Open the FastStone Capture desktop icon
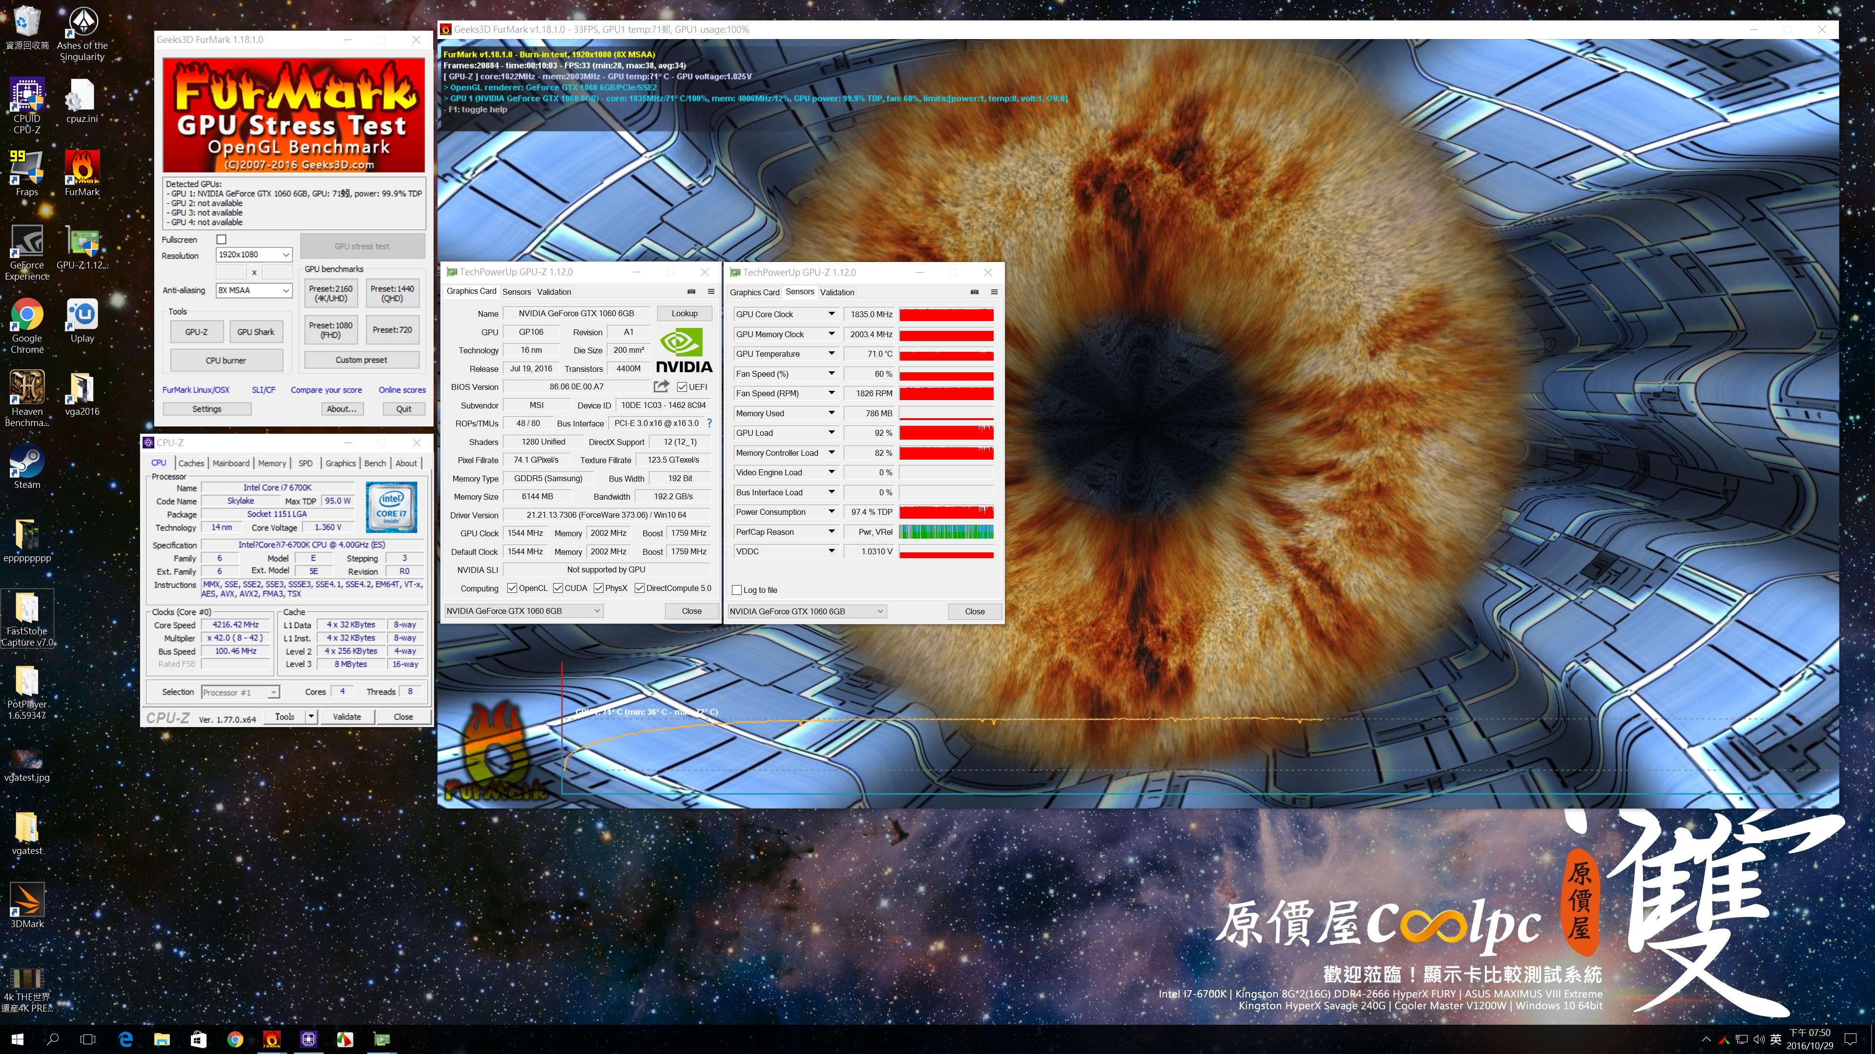1875x1054 pixels. coord(27,618)
